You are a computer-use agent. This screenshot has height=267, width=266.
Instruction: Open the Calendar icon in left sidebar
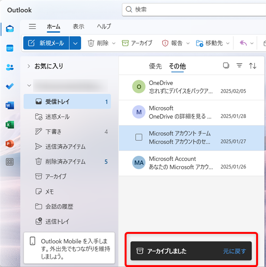click(10, 48)
